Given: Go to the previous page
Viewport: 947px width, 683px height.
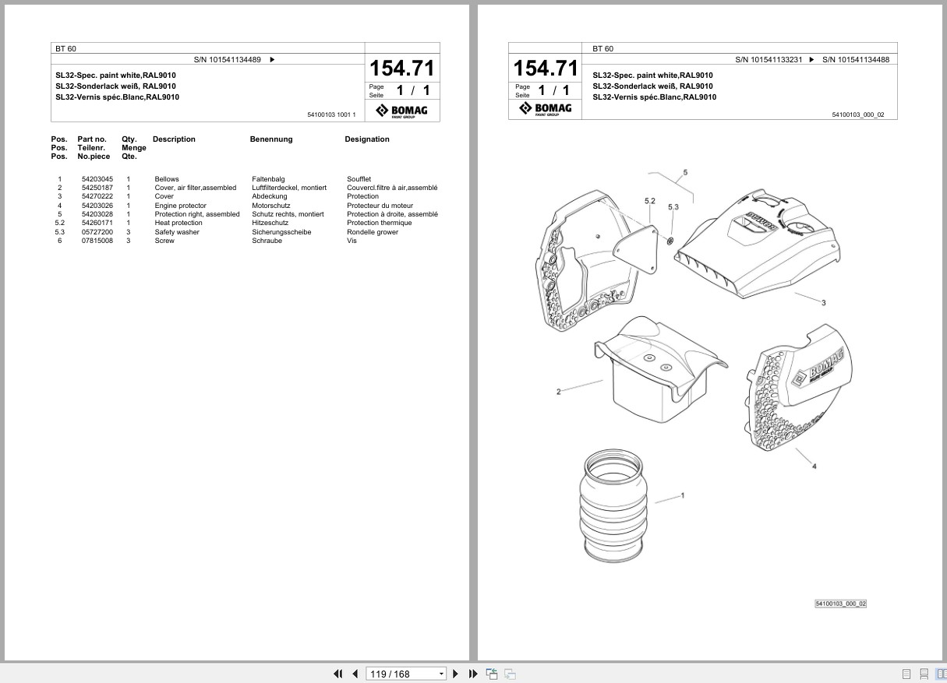Looking at the screenshot, I should tap(355, 674).
